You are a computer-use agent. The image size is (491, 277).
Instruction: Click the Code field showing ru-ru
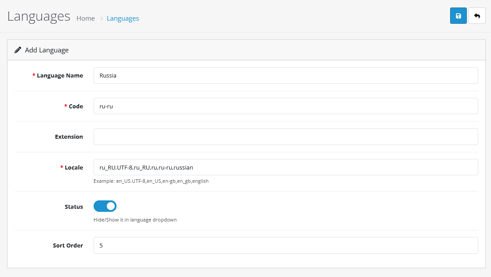point(286,106)
